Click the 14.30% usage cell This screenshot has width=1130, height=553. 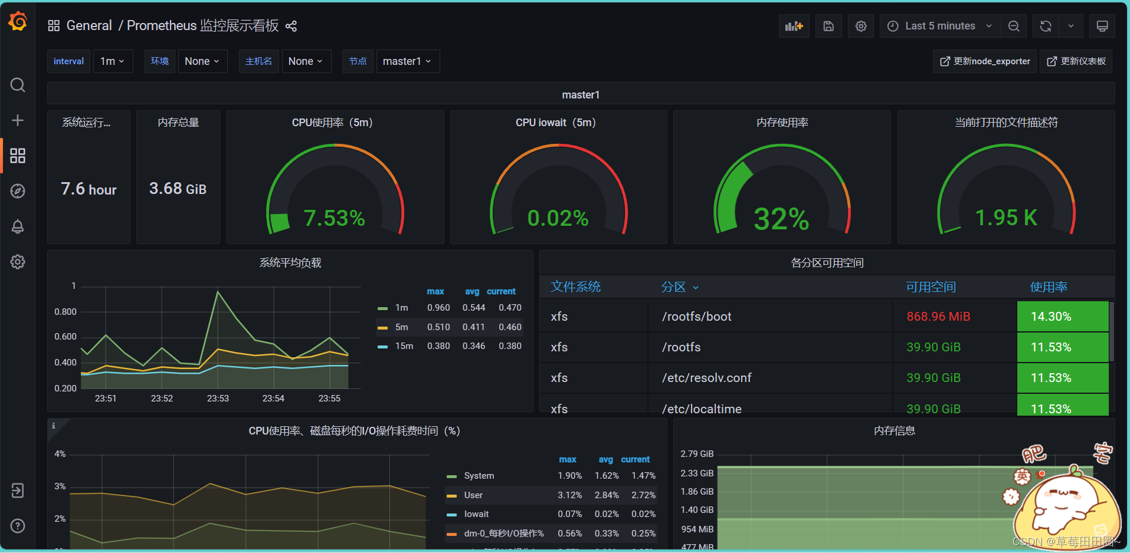[x=1063, y=317]
